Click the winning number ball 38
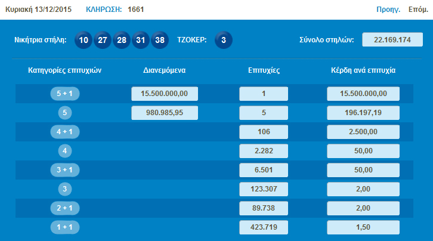 tap(160, 40)
